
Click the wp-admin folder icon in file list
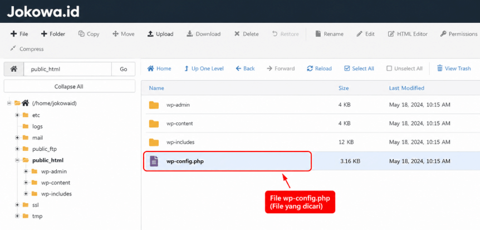(154, 105)
